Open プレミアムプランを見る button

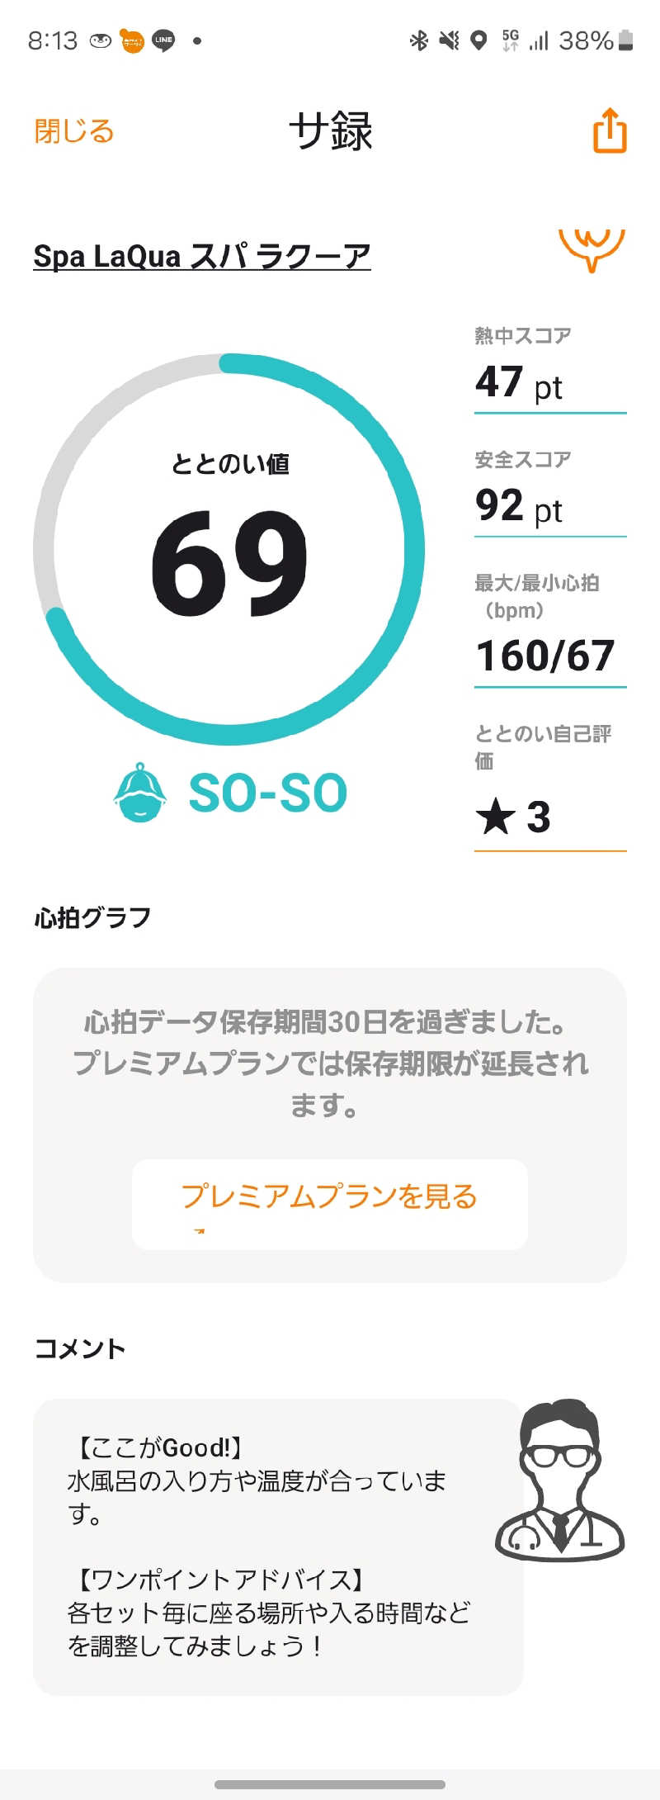click(x=330, y=1204)
